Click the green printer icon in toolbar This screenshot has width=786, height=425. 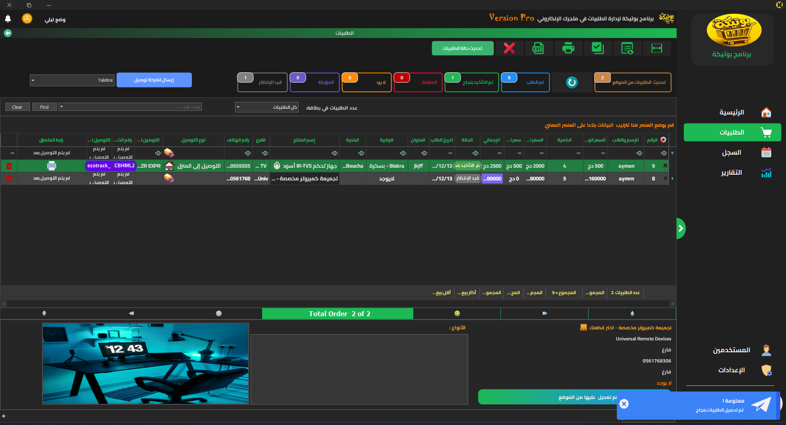point(568,48)
